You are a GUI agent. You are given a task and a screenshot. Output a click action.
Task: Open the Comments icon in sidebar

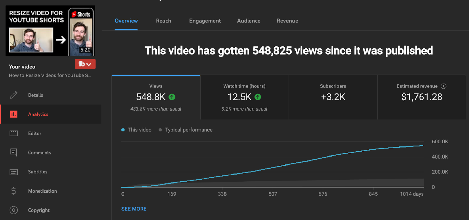coord(14,152)
